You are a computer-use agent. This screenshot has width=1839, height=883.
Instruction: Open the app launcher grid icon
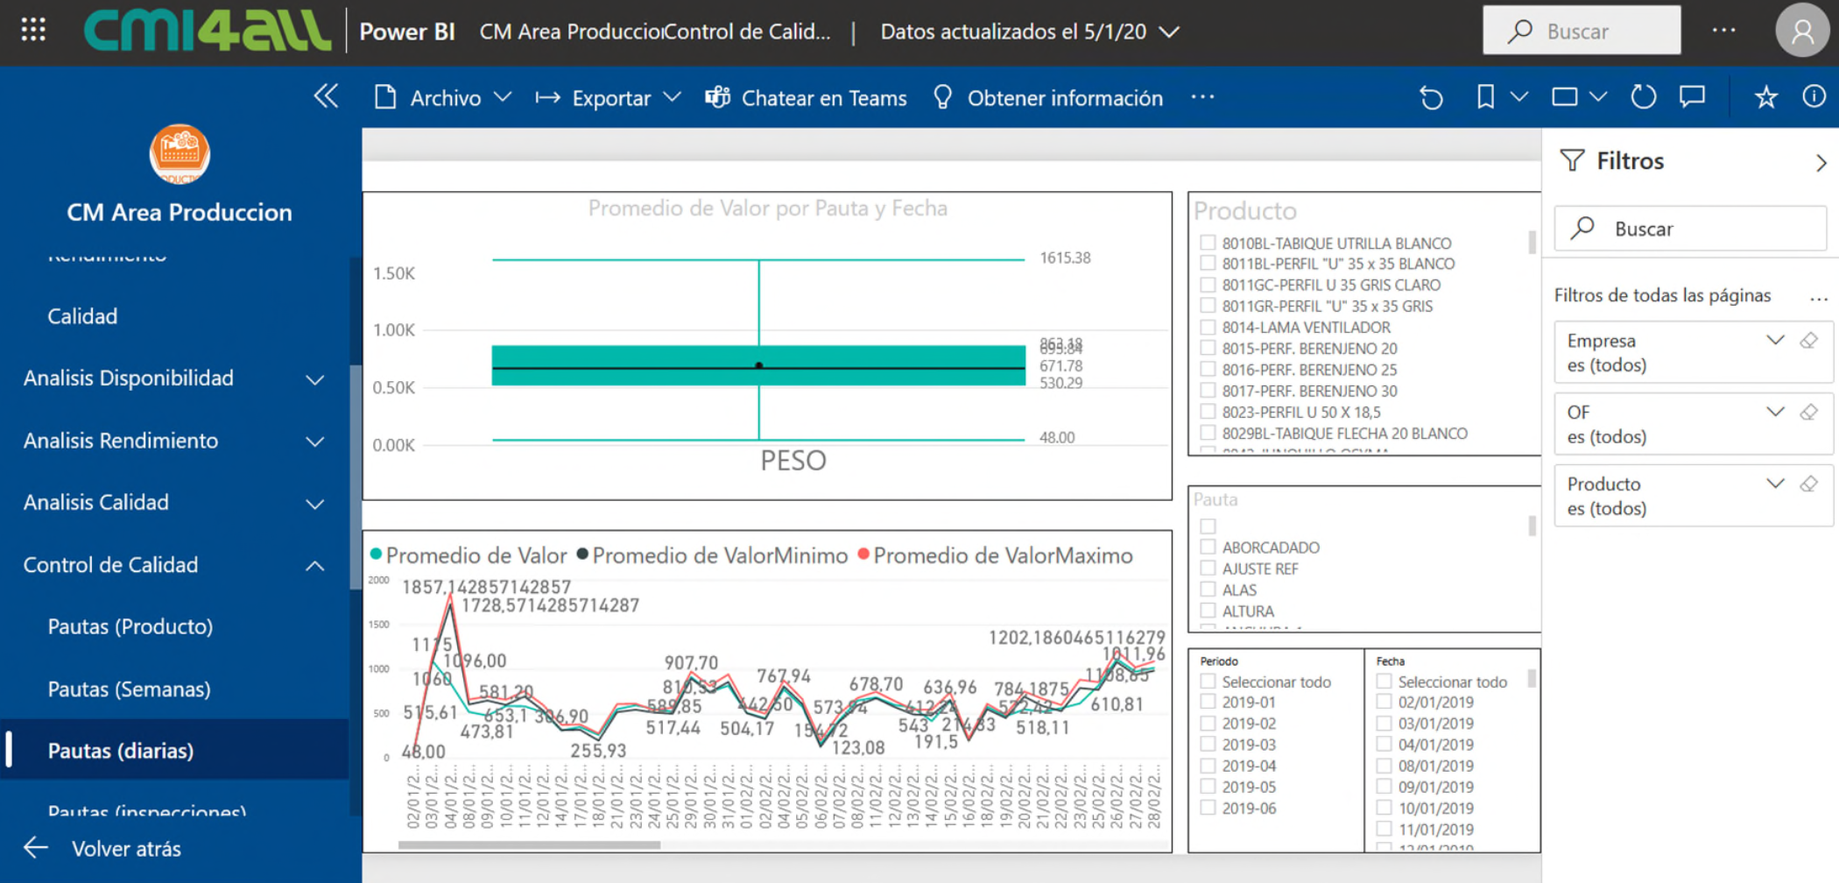point(33,31)
